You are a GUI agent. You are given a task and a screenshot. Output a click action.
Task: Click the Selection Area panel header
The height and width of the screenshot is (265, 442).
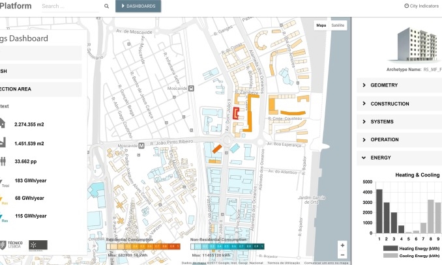(x=39, y=89)
